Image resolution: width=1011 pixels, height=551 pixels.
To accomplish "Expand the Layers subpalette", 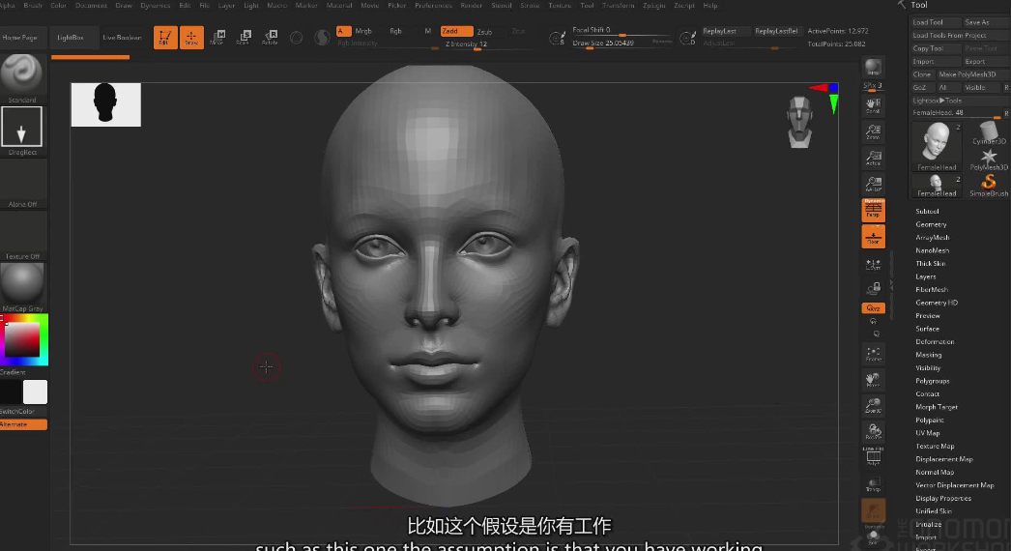I will click(x=925, y=276).
